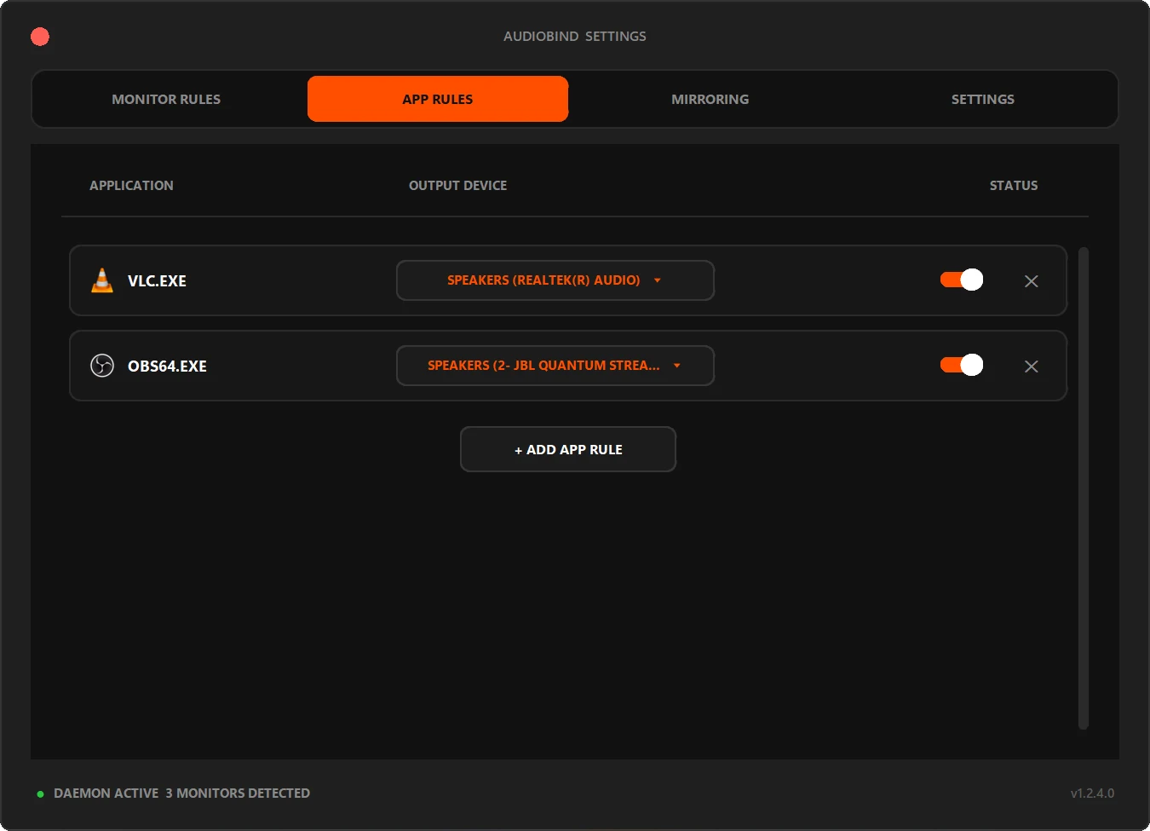The image size is (1150, 831).
Task: Click the VLC.EXE application name
Action: [157, 280]
